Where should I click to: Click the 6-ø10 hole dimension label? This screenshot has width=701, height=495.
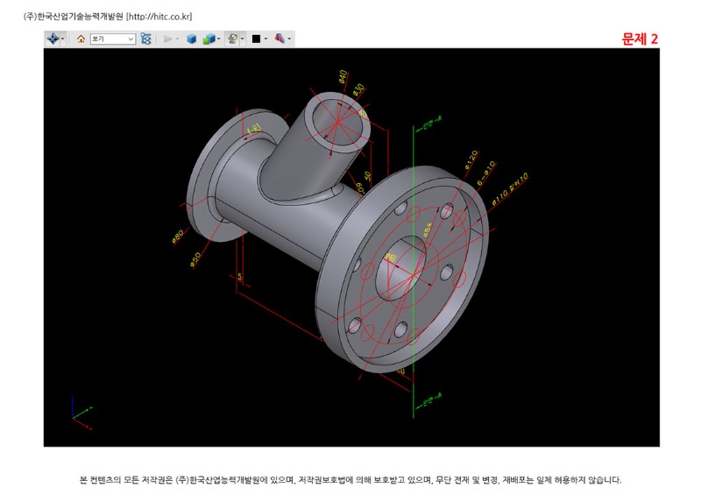(x=486, y=173)
